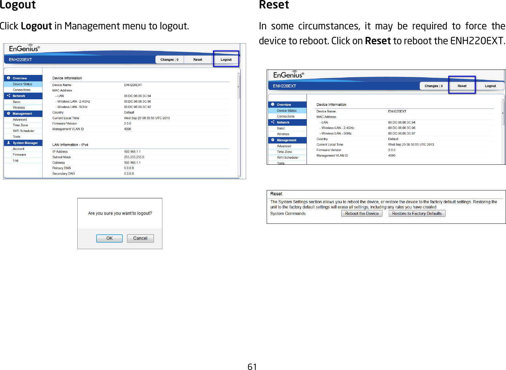Open Basic in the Reset screenshot sidebar

point(287,128)
